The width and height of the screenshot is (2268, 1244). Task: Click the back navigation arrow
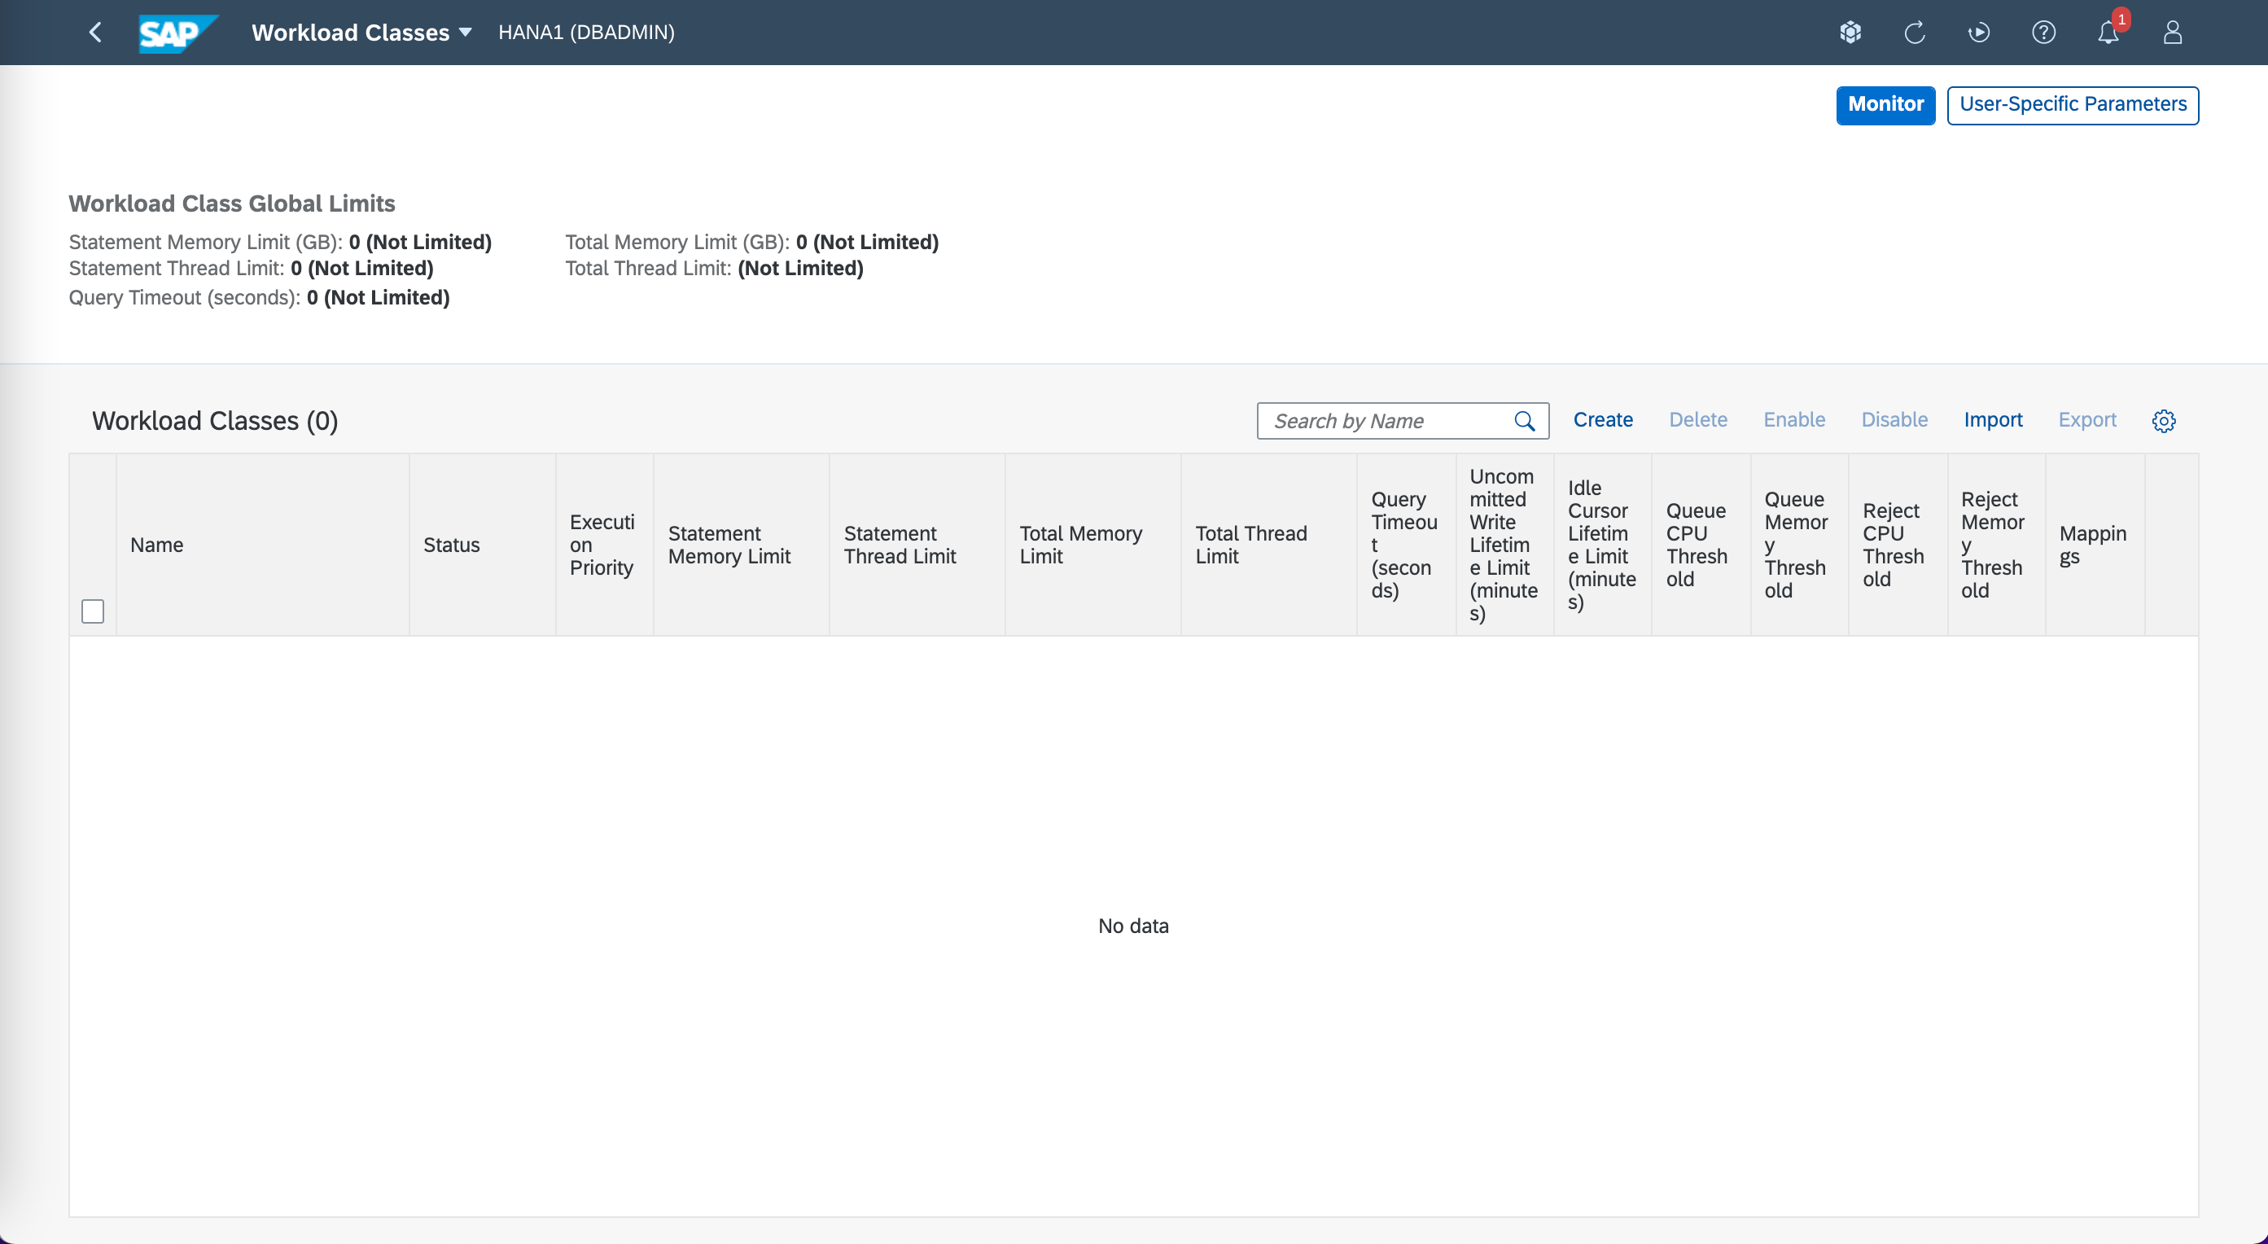95,33
